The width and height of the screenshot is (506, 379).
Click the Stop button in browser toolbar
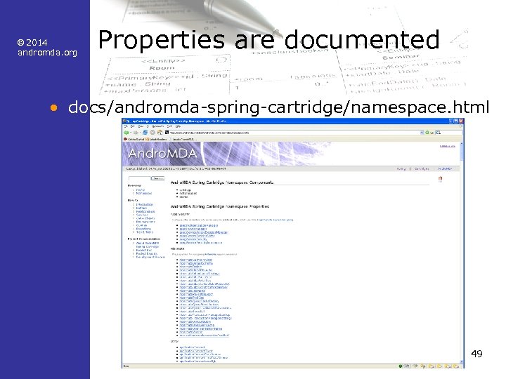click(x=153, y=133)
